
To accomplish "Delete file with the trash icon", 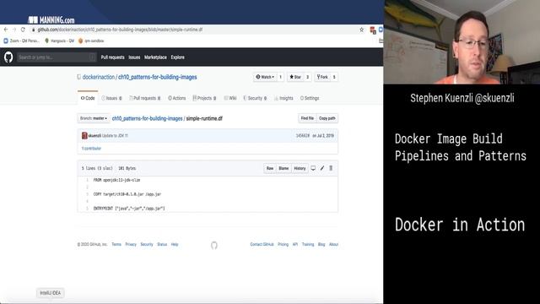I will tap(331, 168).
